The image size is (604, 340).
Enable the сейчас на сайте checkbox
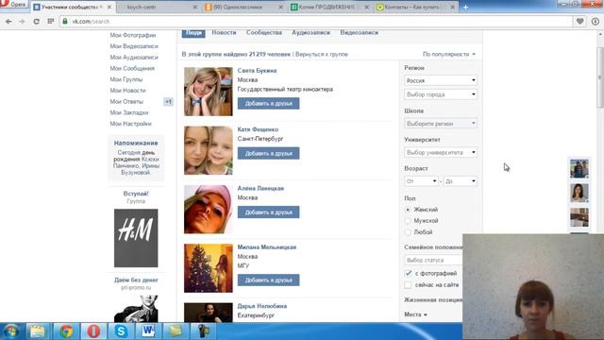pyautogui.click(x=409, y=285)
